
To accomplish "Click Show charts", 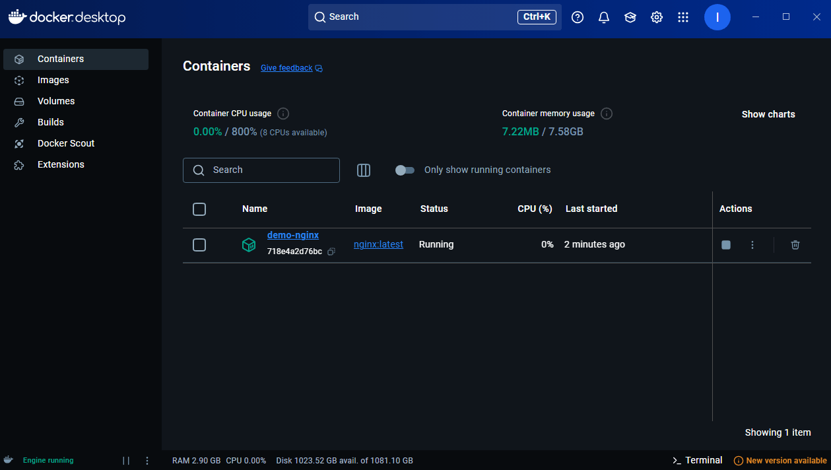I will coord(768,114).
